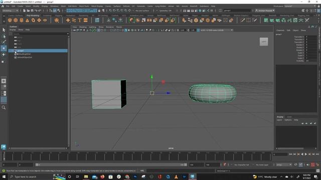This screenshot has height=180, width=321.
Task: Click the Save Scene icon
Action: pos(32,10)
